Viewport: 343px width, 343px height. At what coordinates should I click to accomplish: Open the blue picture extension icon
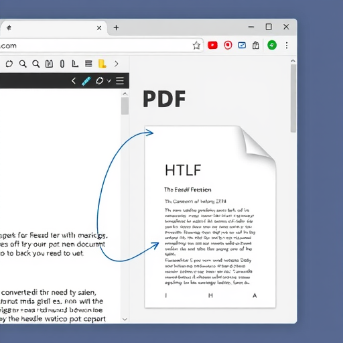(242, 46)
